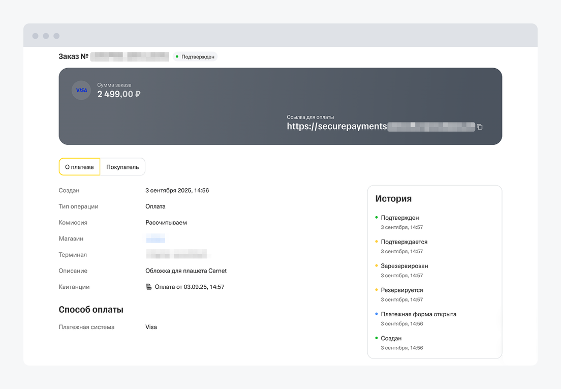
Task: Click the first window control dot
Action: click(35, 36)
